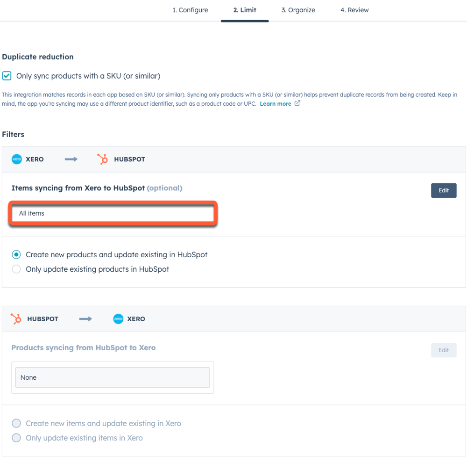Open the None products selector for Xero sync
The width and height of the screenshot is (467, 470).
112,377
